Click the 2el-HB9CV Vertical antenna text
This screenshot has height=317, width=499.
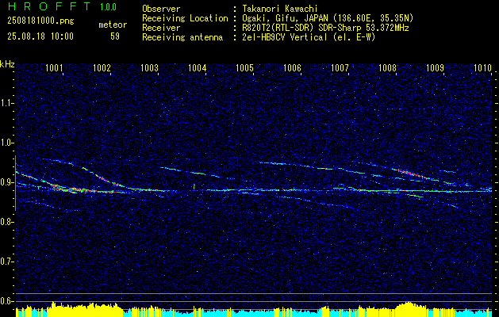(309, 37)
